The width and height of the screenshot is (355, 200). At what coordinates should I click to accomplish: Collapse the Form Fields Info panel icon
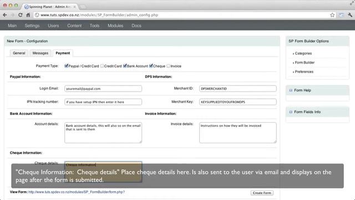[x=291, y=112]
